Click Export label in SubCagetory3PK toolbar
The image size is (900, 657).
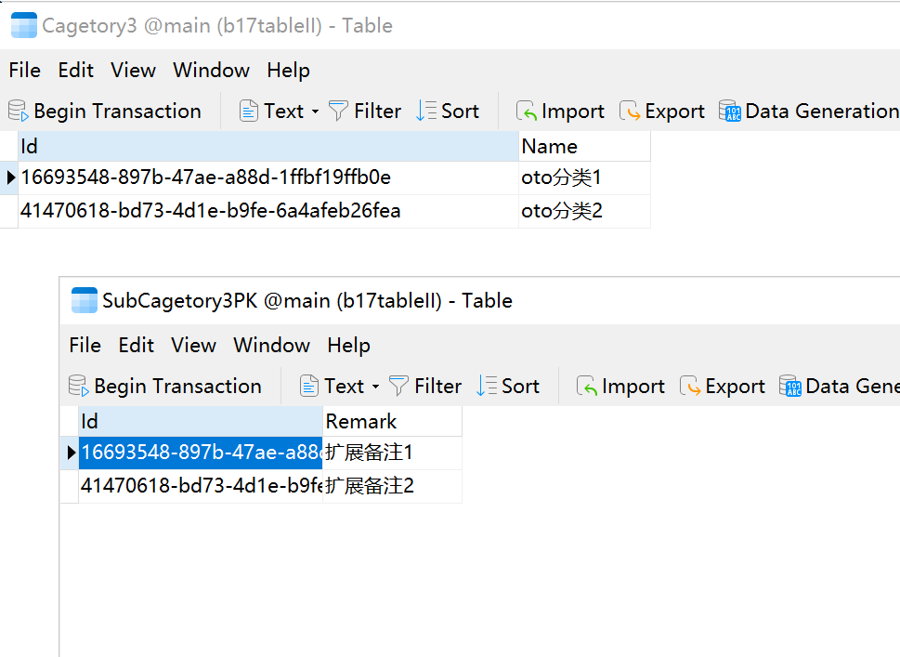coord(735,386)
